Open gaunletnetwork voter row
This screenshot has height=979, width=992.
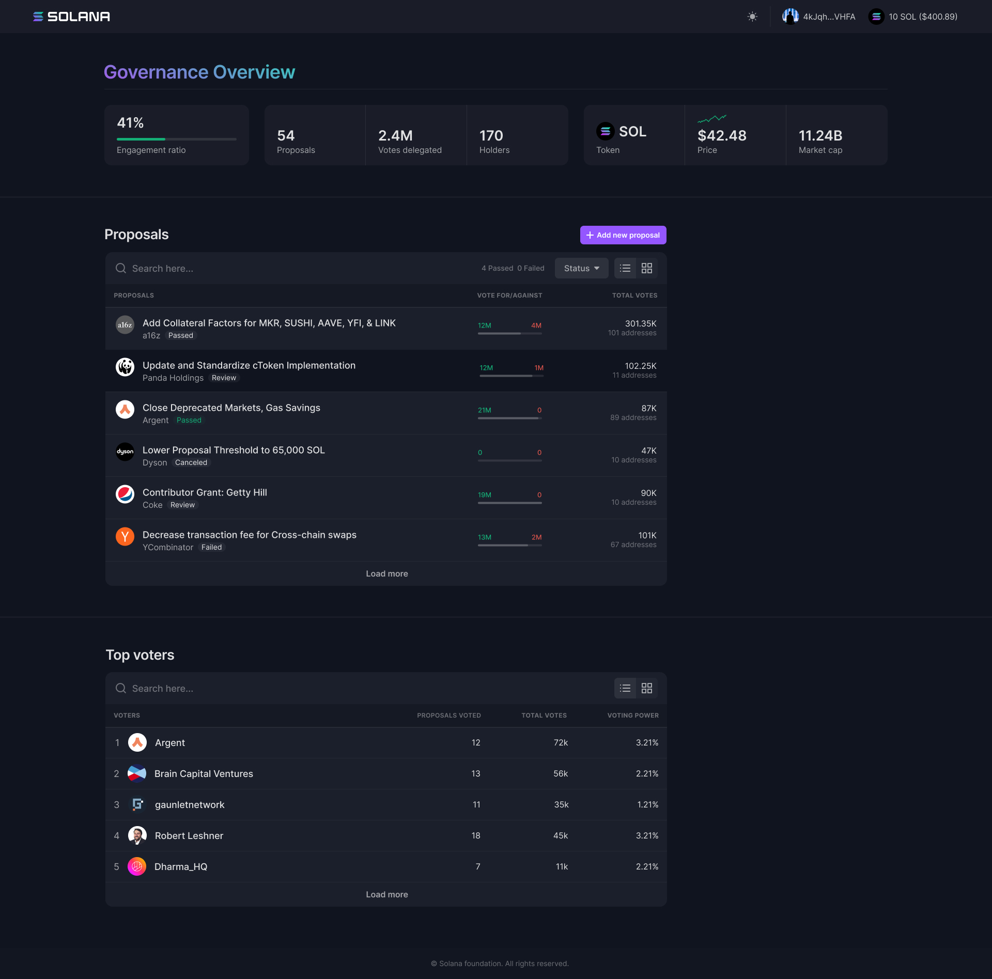point(386,805)
